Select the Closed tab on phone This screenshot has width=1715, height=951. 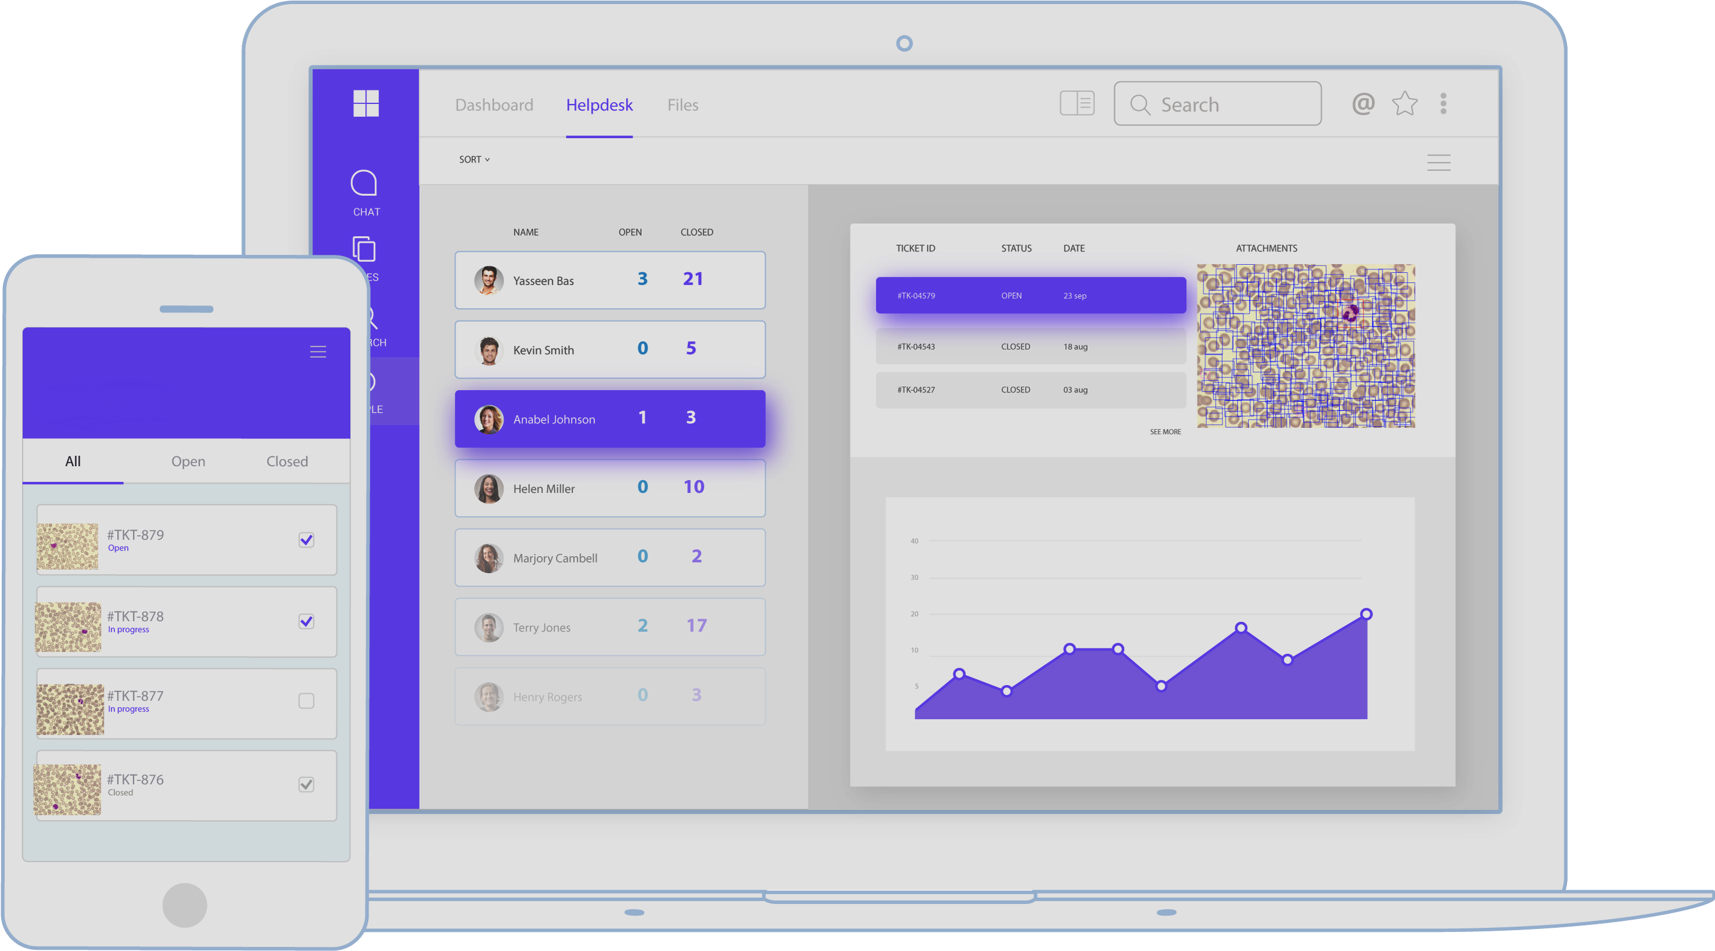tap(287, 461)
